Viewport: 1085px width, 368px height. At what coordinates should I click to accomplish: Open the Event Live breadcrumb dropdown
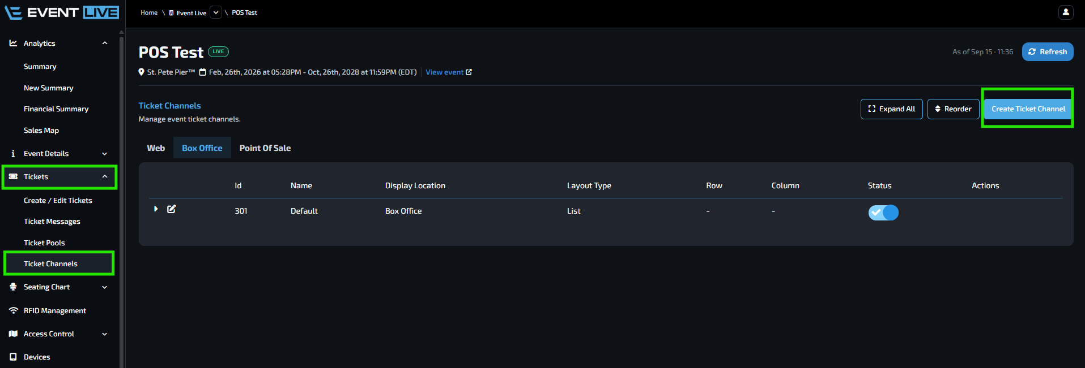[216, 12]
